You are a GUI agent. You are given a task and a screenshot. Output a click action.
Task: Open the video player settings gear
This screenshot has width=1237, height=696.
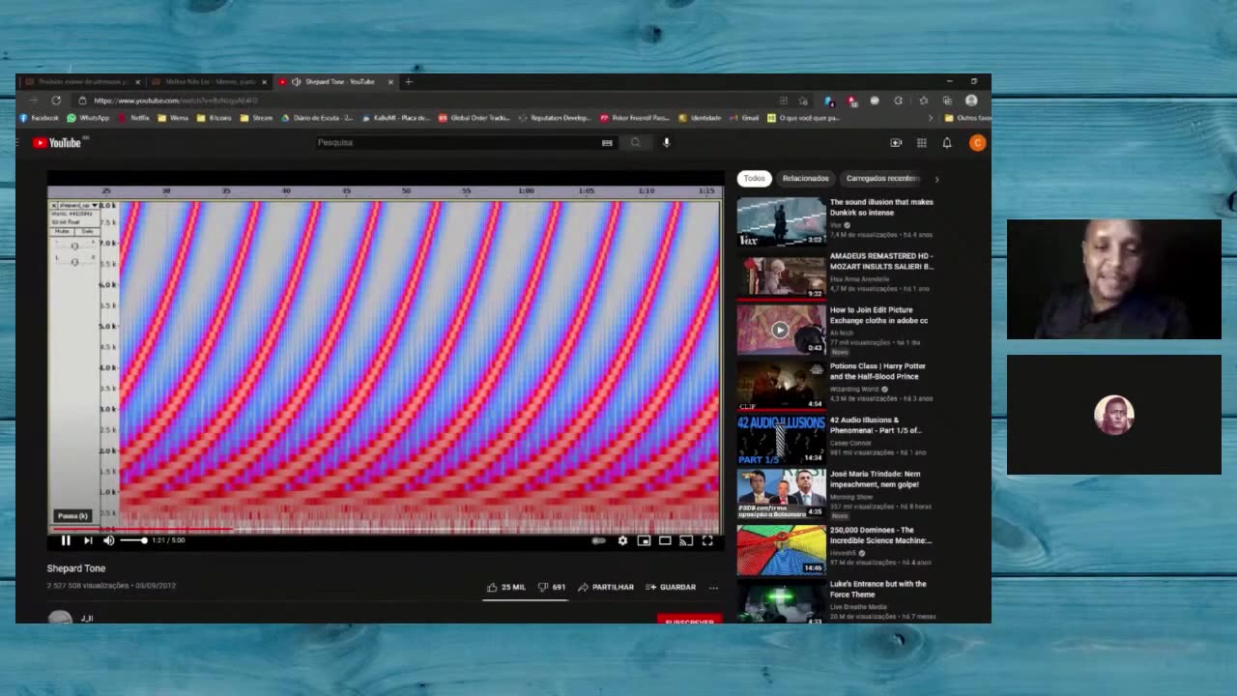pos(622,540)
